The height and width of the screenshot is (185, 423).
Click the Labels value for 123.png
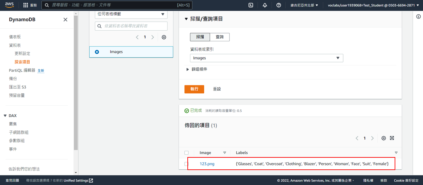click(312, 164)
